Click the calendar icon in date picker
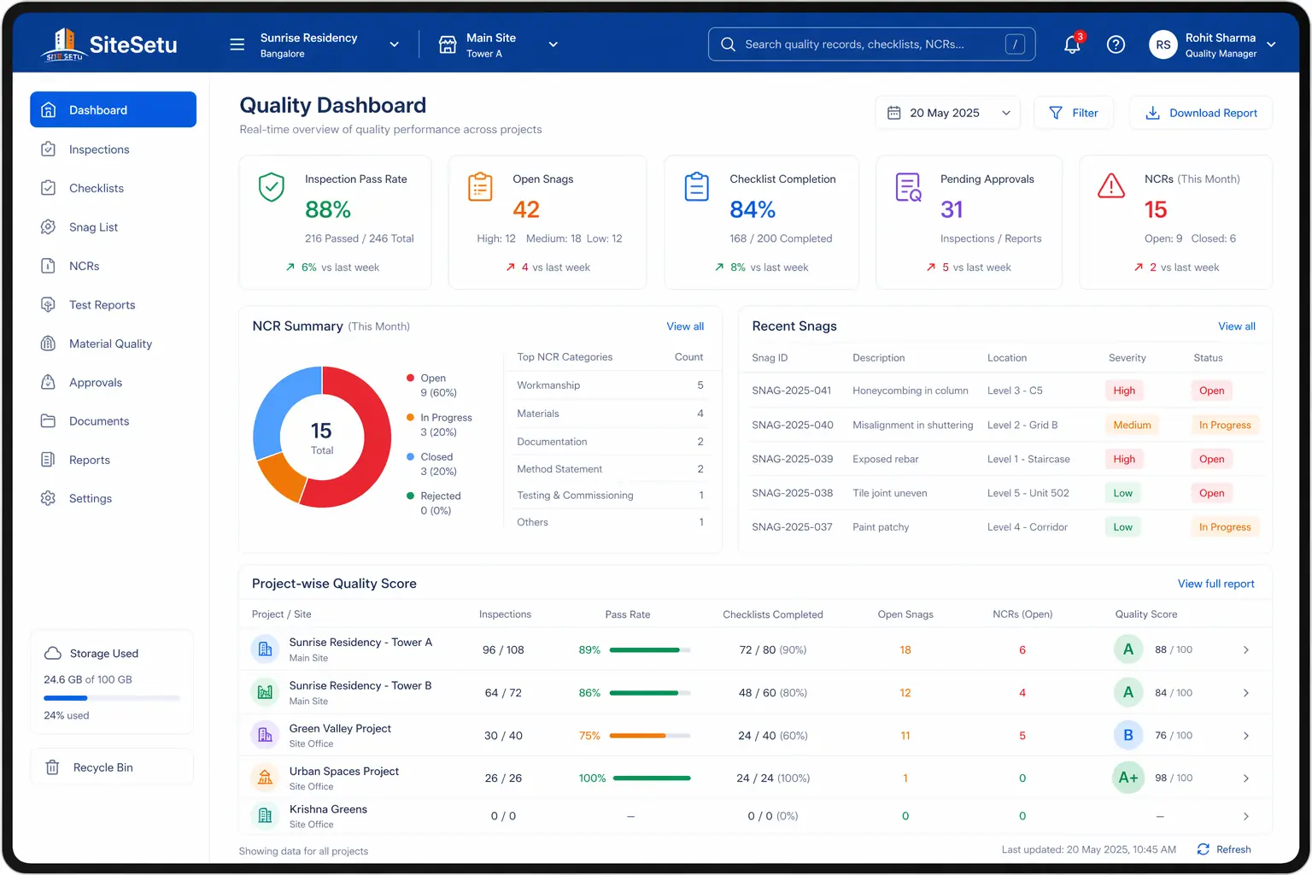 (x=894, y=113)
